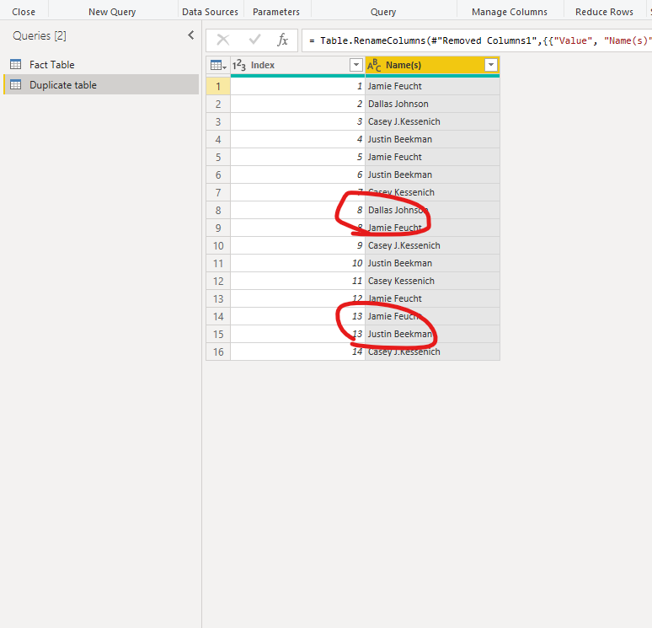
Task: Confirm formula with checkmark icon
Action: click(x=254, y=40)
